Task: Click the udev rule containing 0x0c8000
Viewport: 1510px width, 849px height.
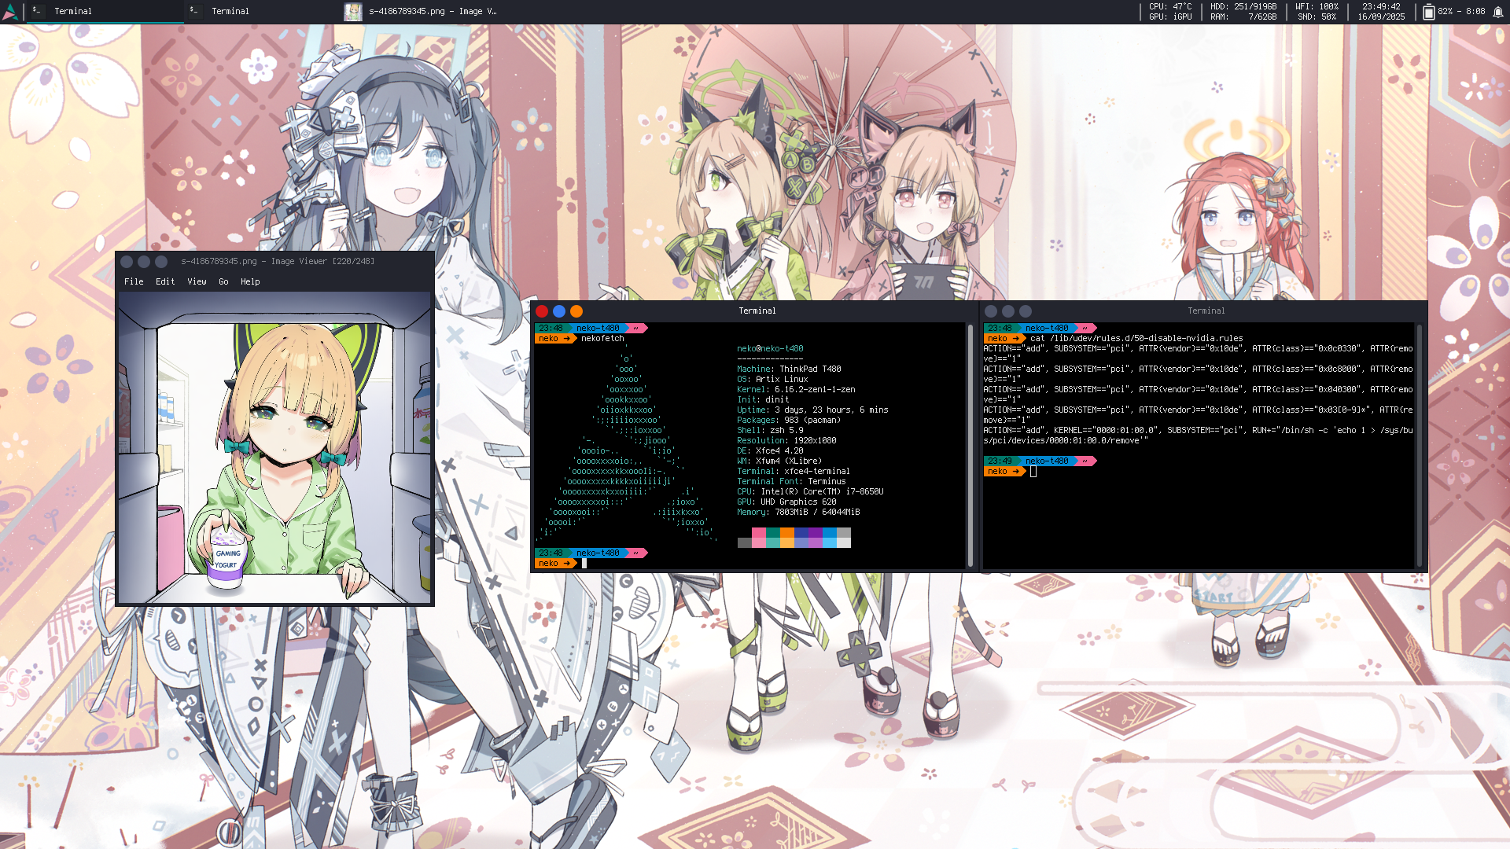Action: [1198, 374]
